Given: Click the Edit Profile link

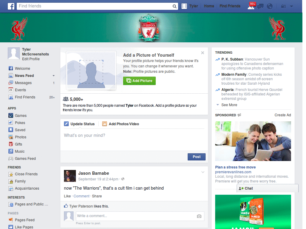Looking at the screenshot, I should pyautogui.click(x=31, y=59).
